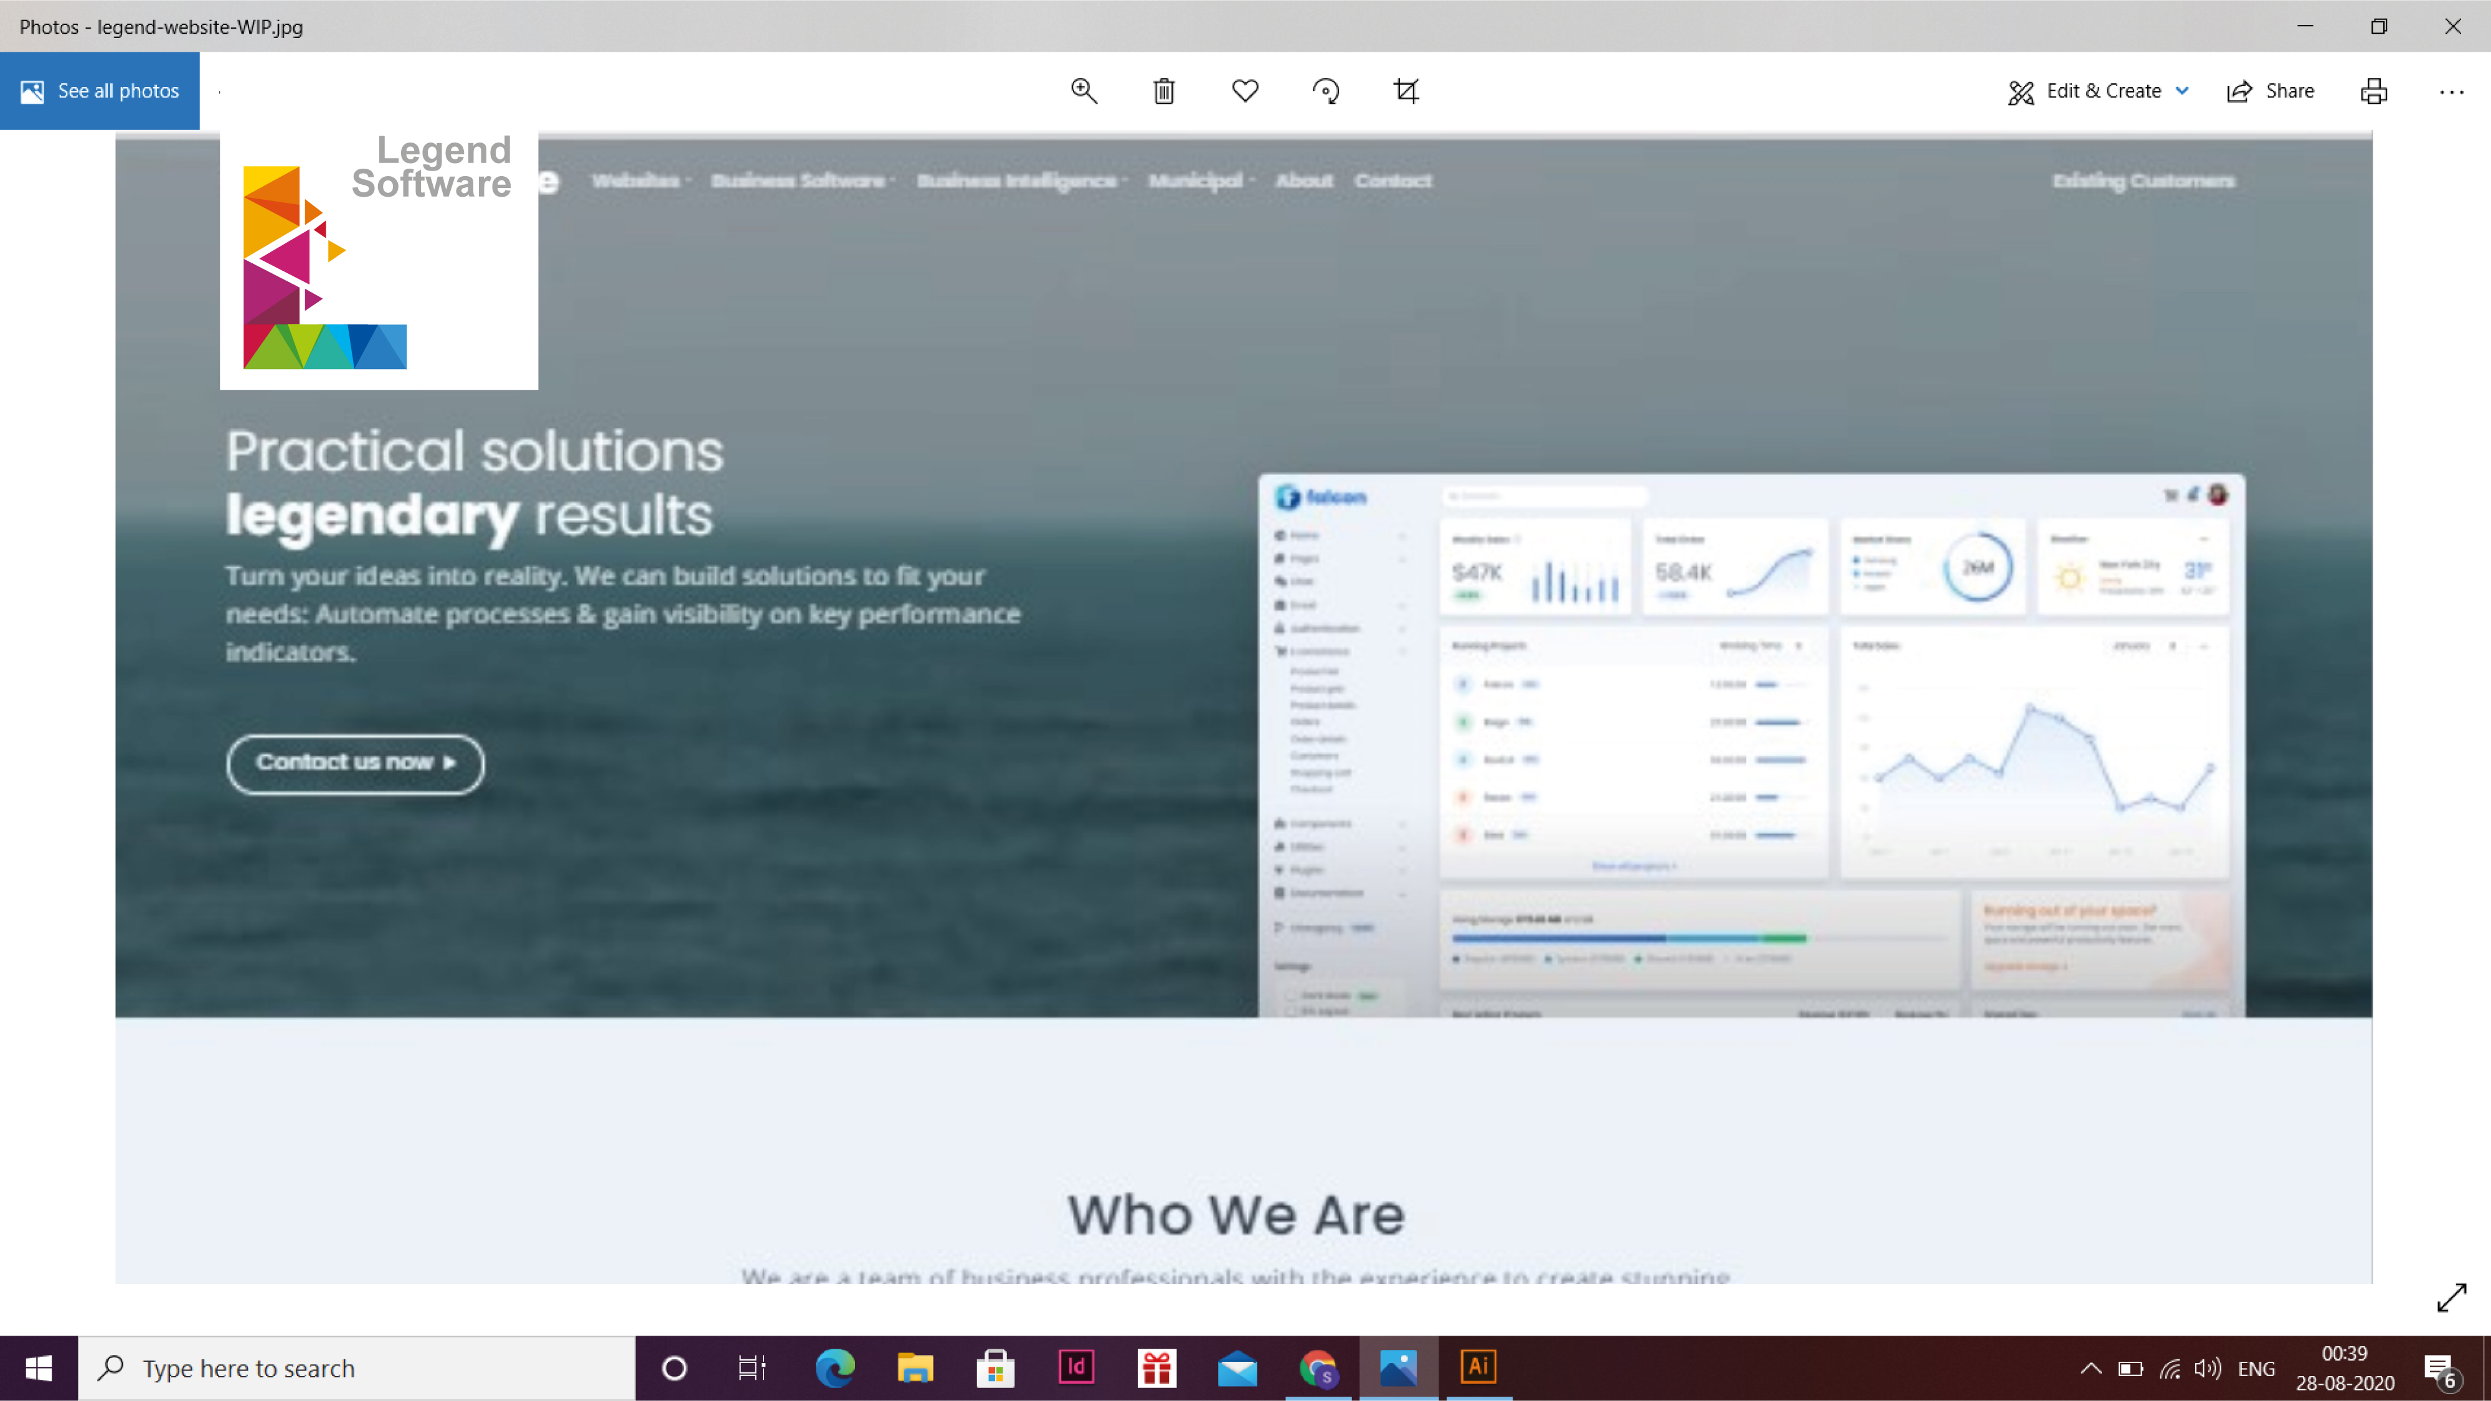Open the three-dot See more menu
The width and height of the screenshot is (2491, 1401).
tap(2451, 91)
